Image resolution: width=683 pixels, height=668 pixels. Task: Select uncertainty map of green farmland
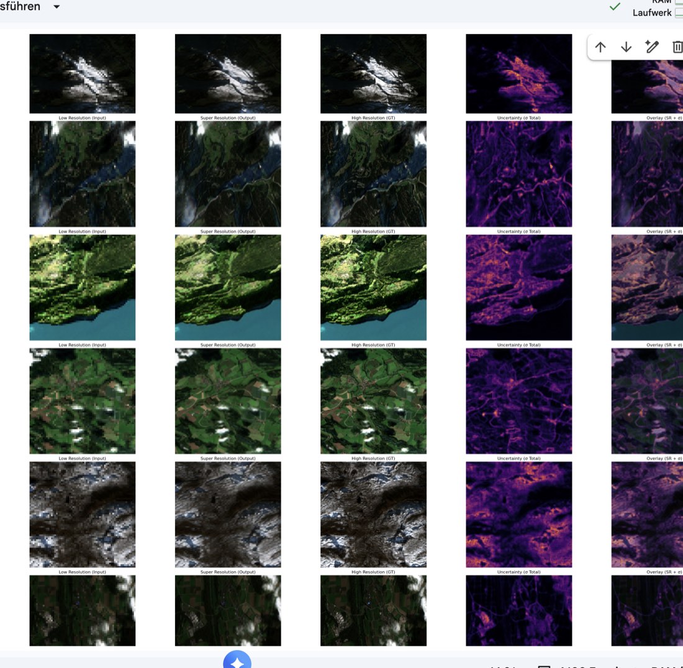click(x=519, y=401)
